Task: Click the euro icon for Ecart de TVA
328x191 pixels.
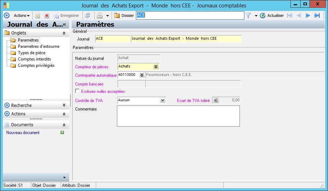Action: pyautogui.click(x=216, y=101)
